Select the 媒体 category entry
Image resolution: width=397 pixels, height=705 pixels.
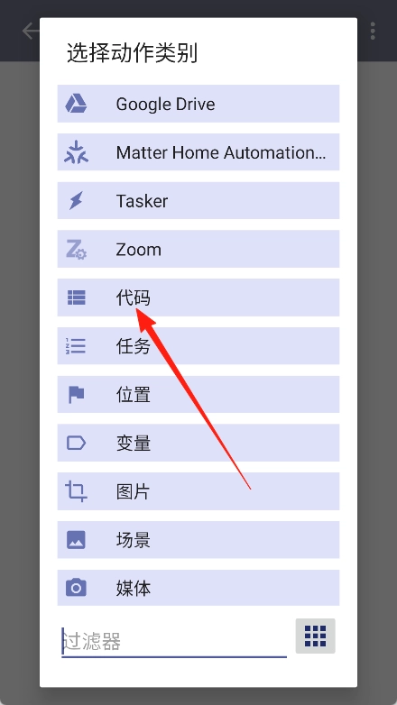198,588
